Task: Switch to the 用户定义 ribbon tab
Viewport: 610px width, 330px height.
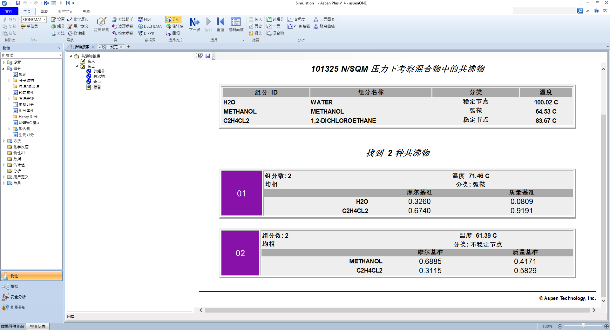Action: click(x=65, y=11)
